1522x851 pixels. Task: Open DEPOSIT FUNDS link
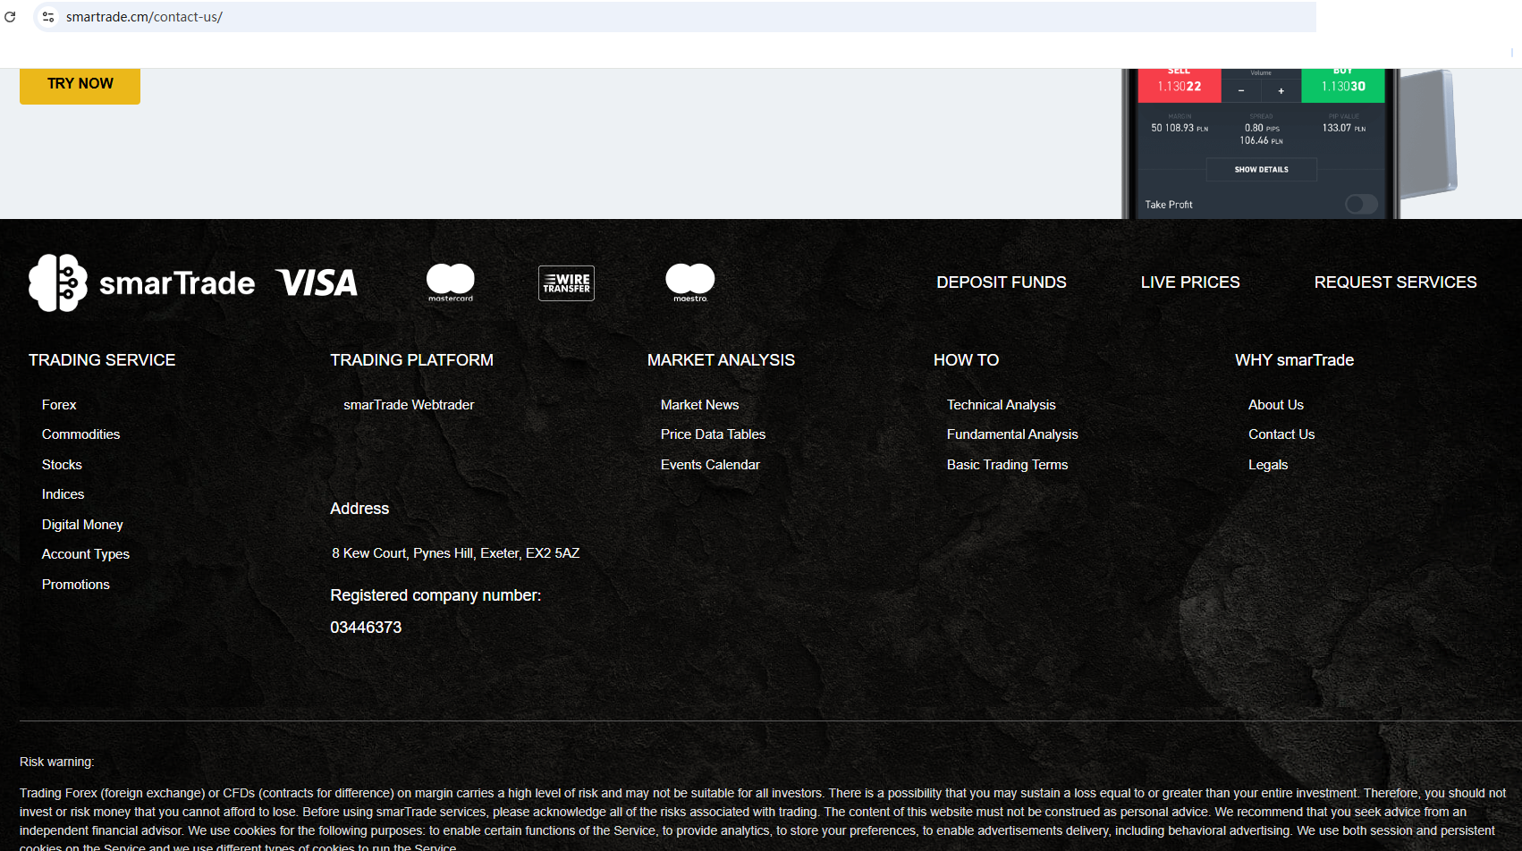[x=1002, y=282]
